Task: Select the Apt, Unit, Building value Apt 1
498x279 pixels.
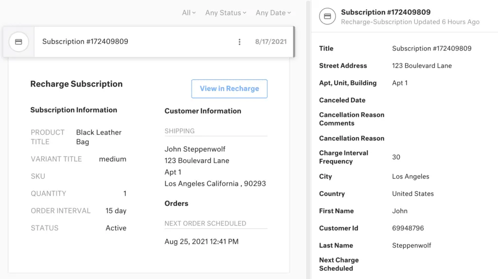Action: pyautogui.click(x=400, y=83)
